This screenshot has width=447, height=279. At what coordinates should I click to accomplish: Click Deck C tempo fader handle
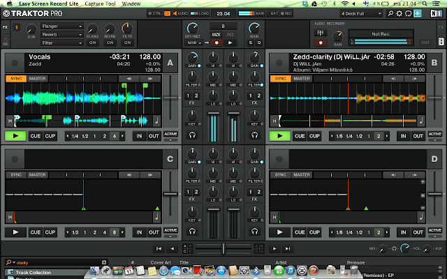click(170, 194)
